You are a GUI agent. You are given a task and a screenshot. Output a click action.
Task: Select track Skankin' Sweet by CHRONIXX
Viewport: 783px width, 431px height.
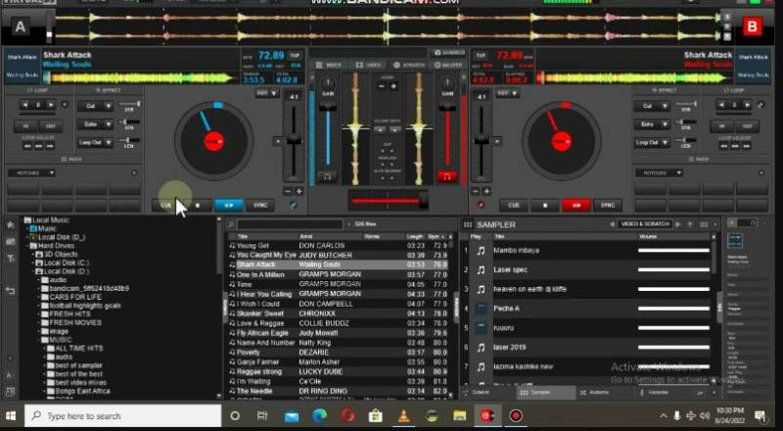click(x=338, y=313)
